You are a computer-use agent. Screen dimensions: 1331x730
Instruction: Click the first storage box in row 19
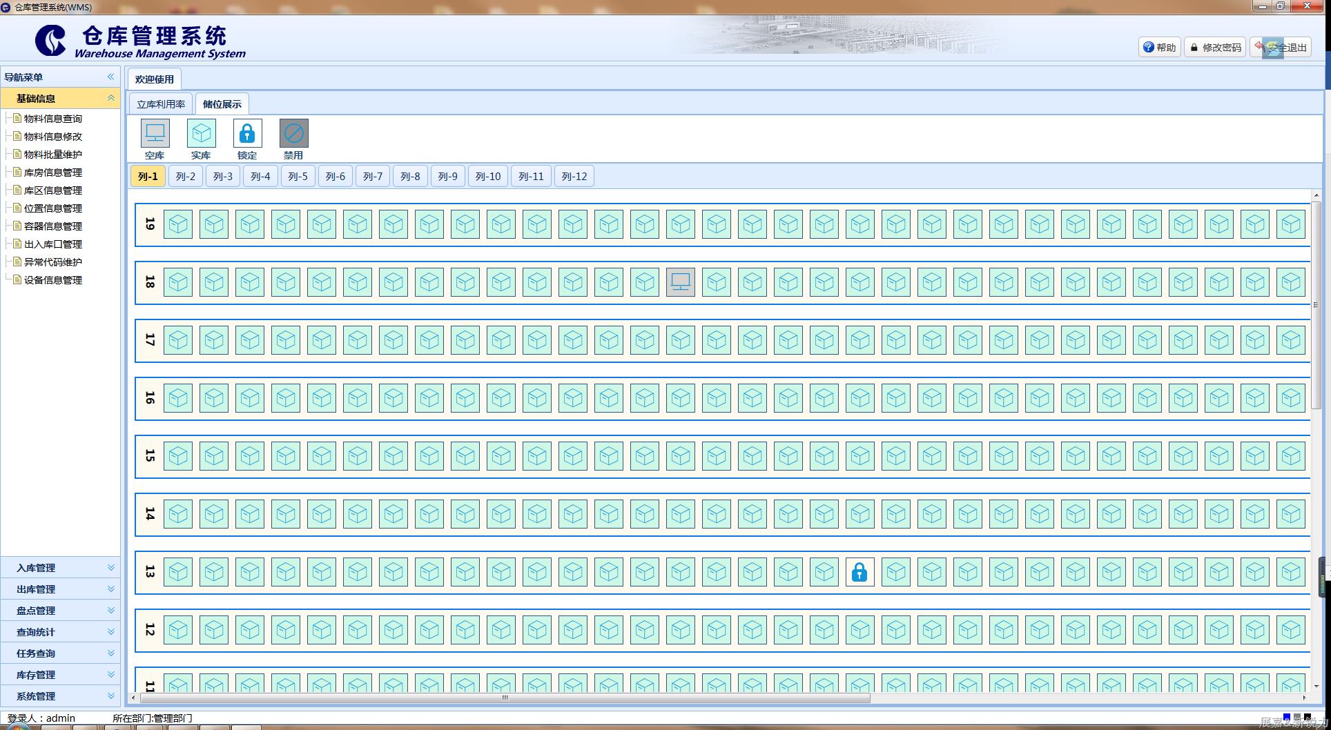[178, 224]
